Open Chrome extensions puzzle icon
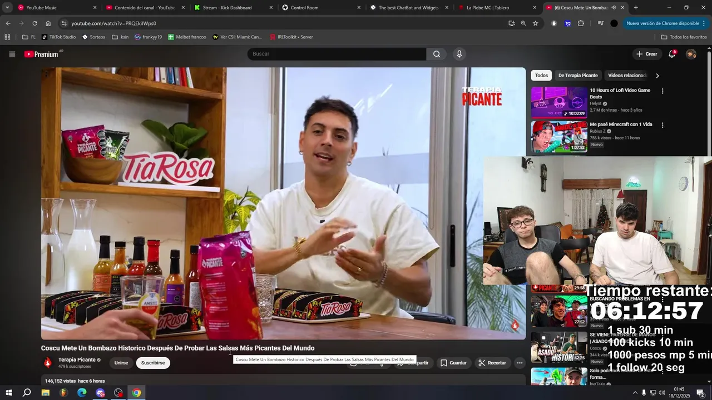The image size is (712, 400). [581, 23]
